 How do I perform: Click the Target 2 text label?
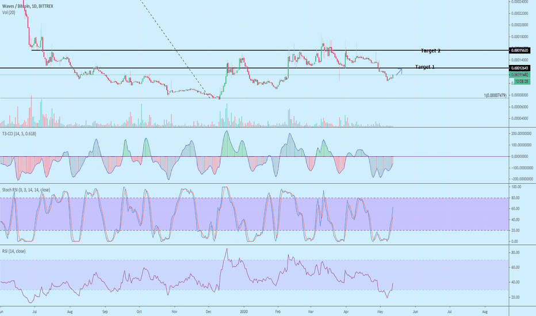pos(430,51)
